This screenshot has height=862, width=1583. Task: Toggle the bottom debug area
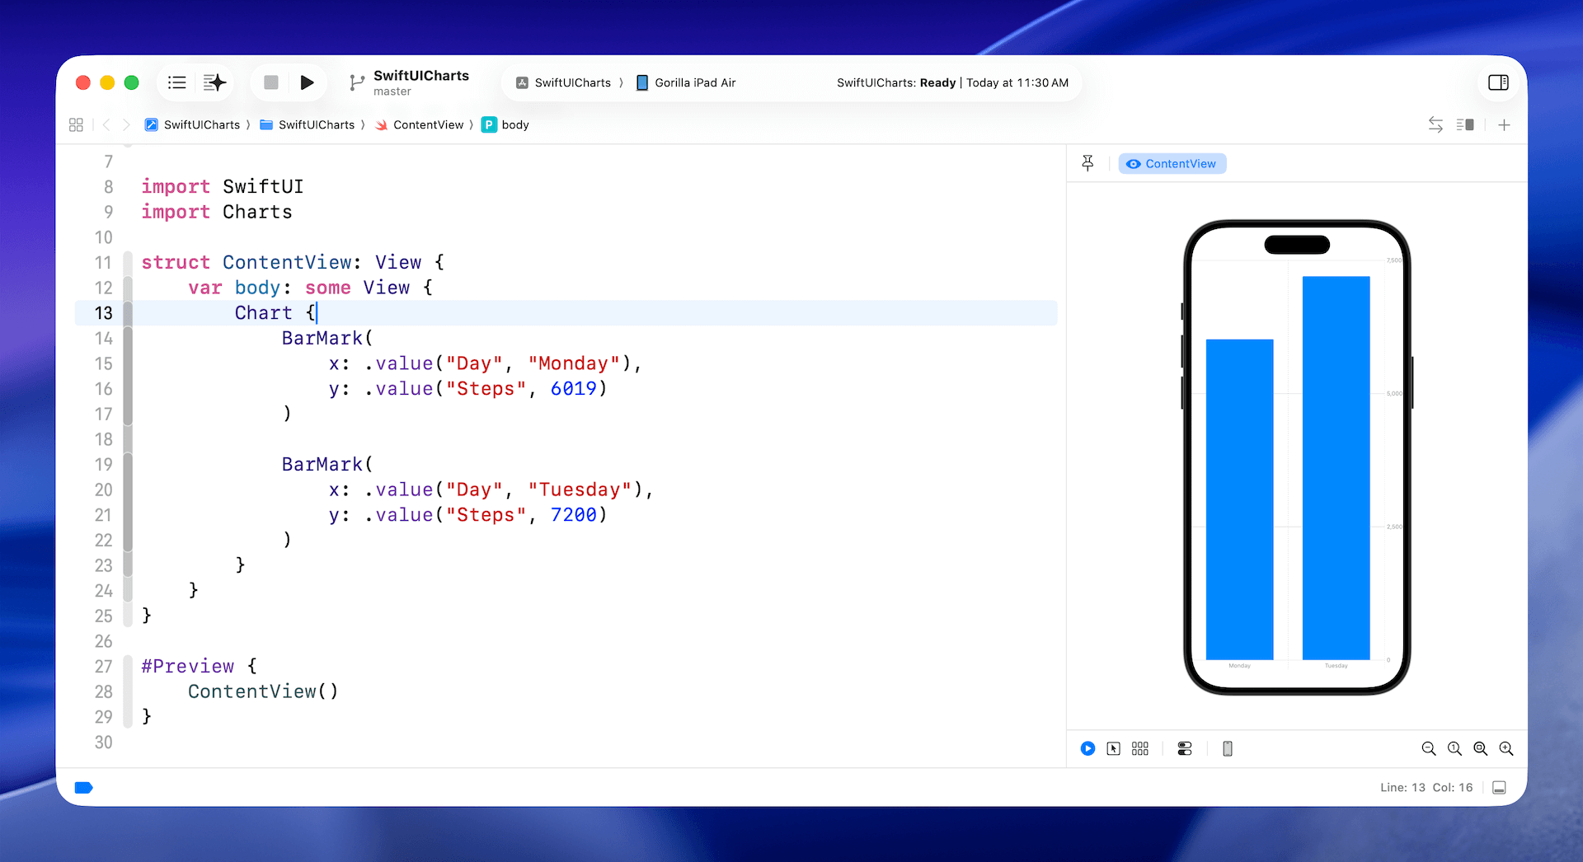tap(1499, 788)
